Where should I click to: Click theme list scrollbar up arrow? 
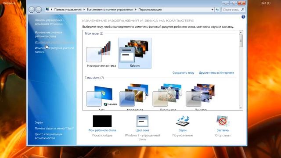tap(241, 32)
